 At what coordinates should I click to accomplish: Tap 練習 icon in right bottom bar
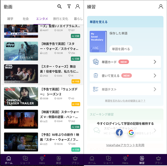tap(142, 158)
